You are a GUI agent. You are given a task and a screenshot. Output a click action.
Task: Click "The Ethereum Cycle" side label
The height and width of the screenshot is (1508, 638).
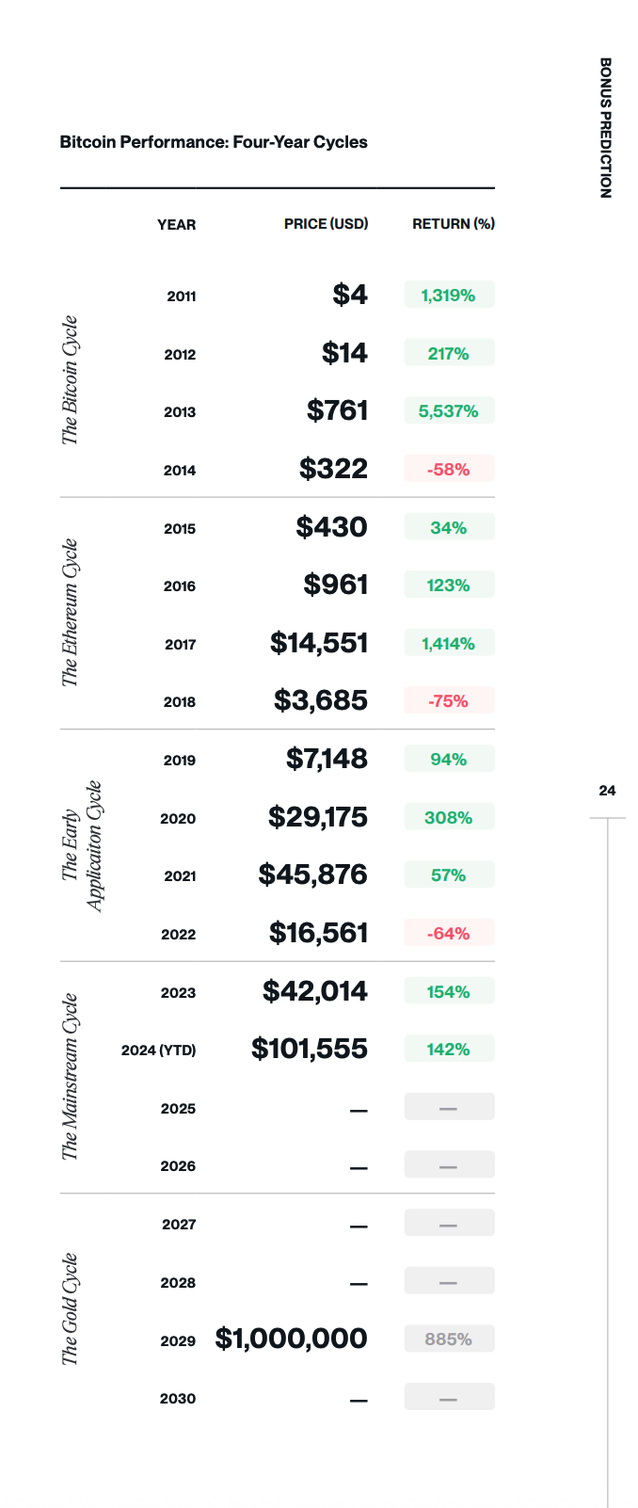click(71, 613)
